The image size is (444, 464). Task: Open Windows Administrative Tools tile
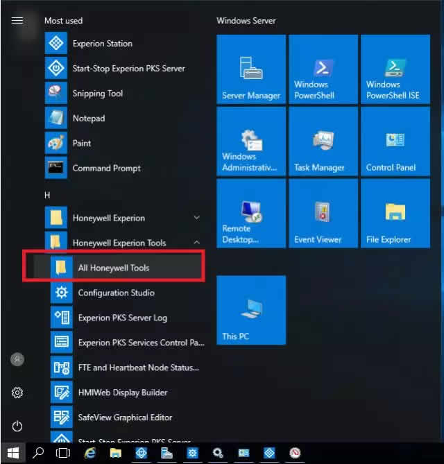(251, 141)
